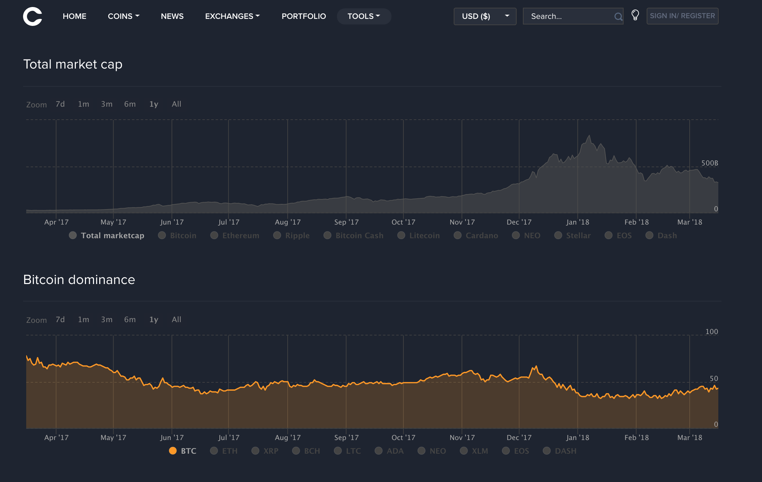The width and height of the screenshot is (762, 482).
Task: Expand the EXCHANGES menu
Action: point(232,16)
